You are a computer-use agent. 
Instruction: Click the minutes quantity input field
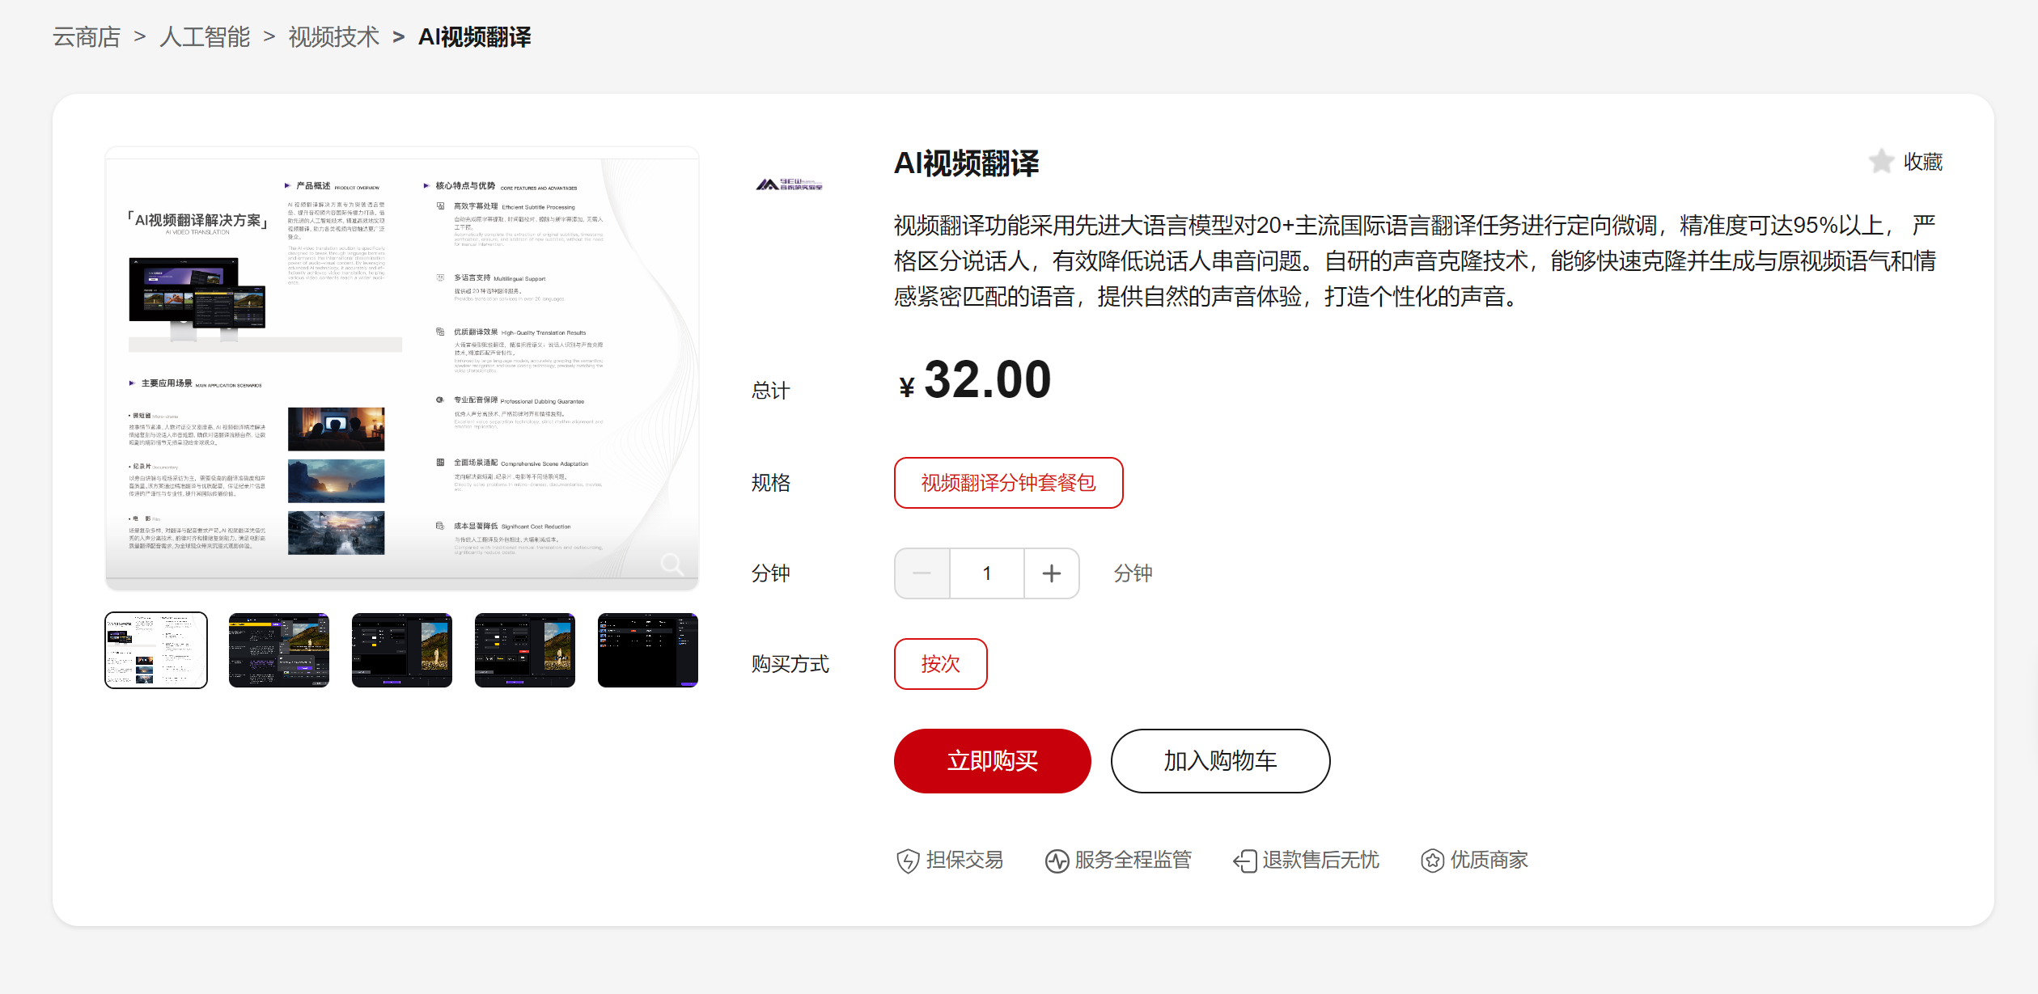(986, 573)
